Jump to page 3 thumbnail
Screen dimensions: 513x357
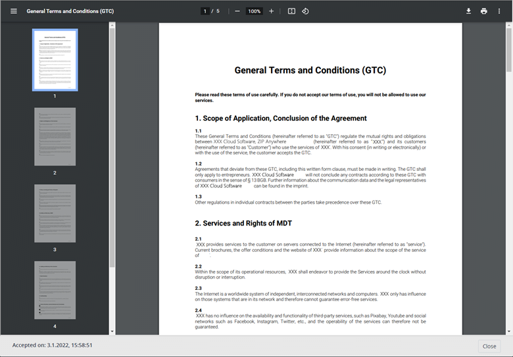[x=55, y=213]
